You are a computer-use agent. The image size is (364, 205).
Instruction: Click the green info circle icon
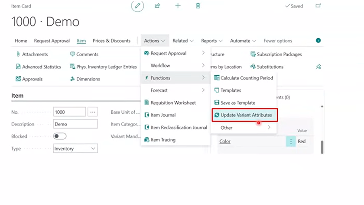coord(318,41)
